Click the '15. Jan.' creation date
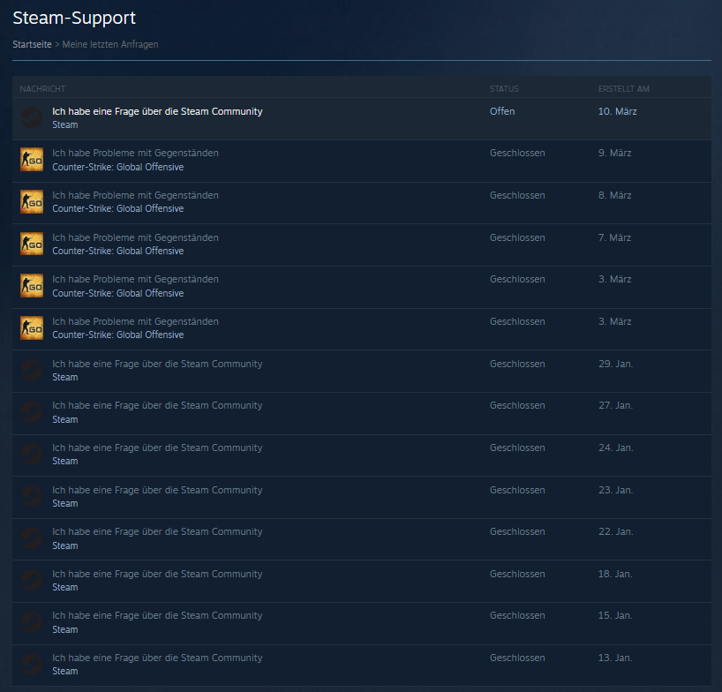 click(615, 615)
